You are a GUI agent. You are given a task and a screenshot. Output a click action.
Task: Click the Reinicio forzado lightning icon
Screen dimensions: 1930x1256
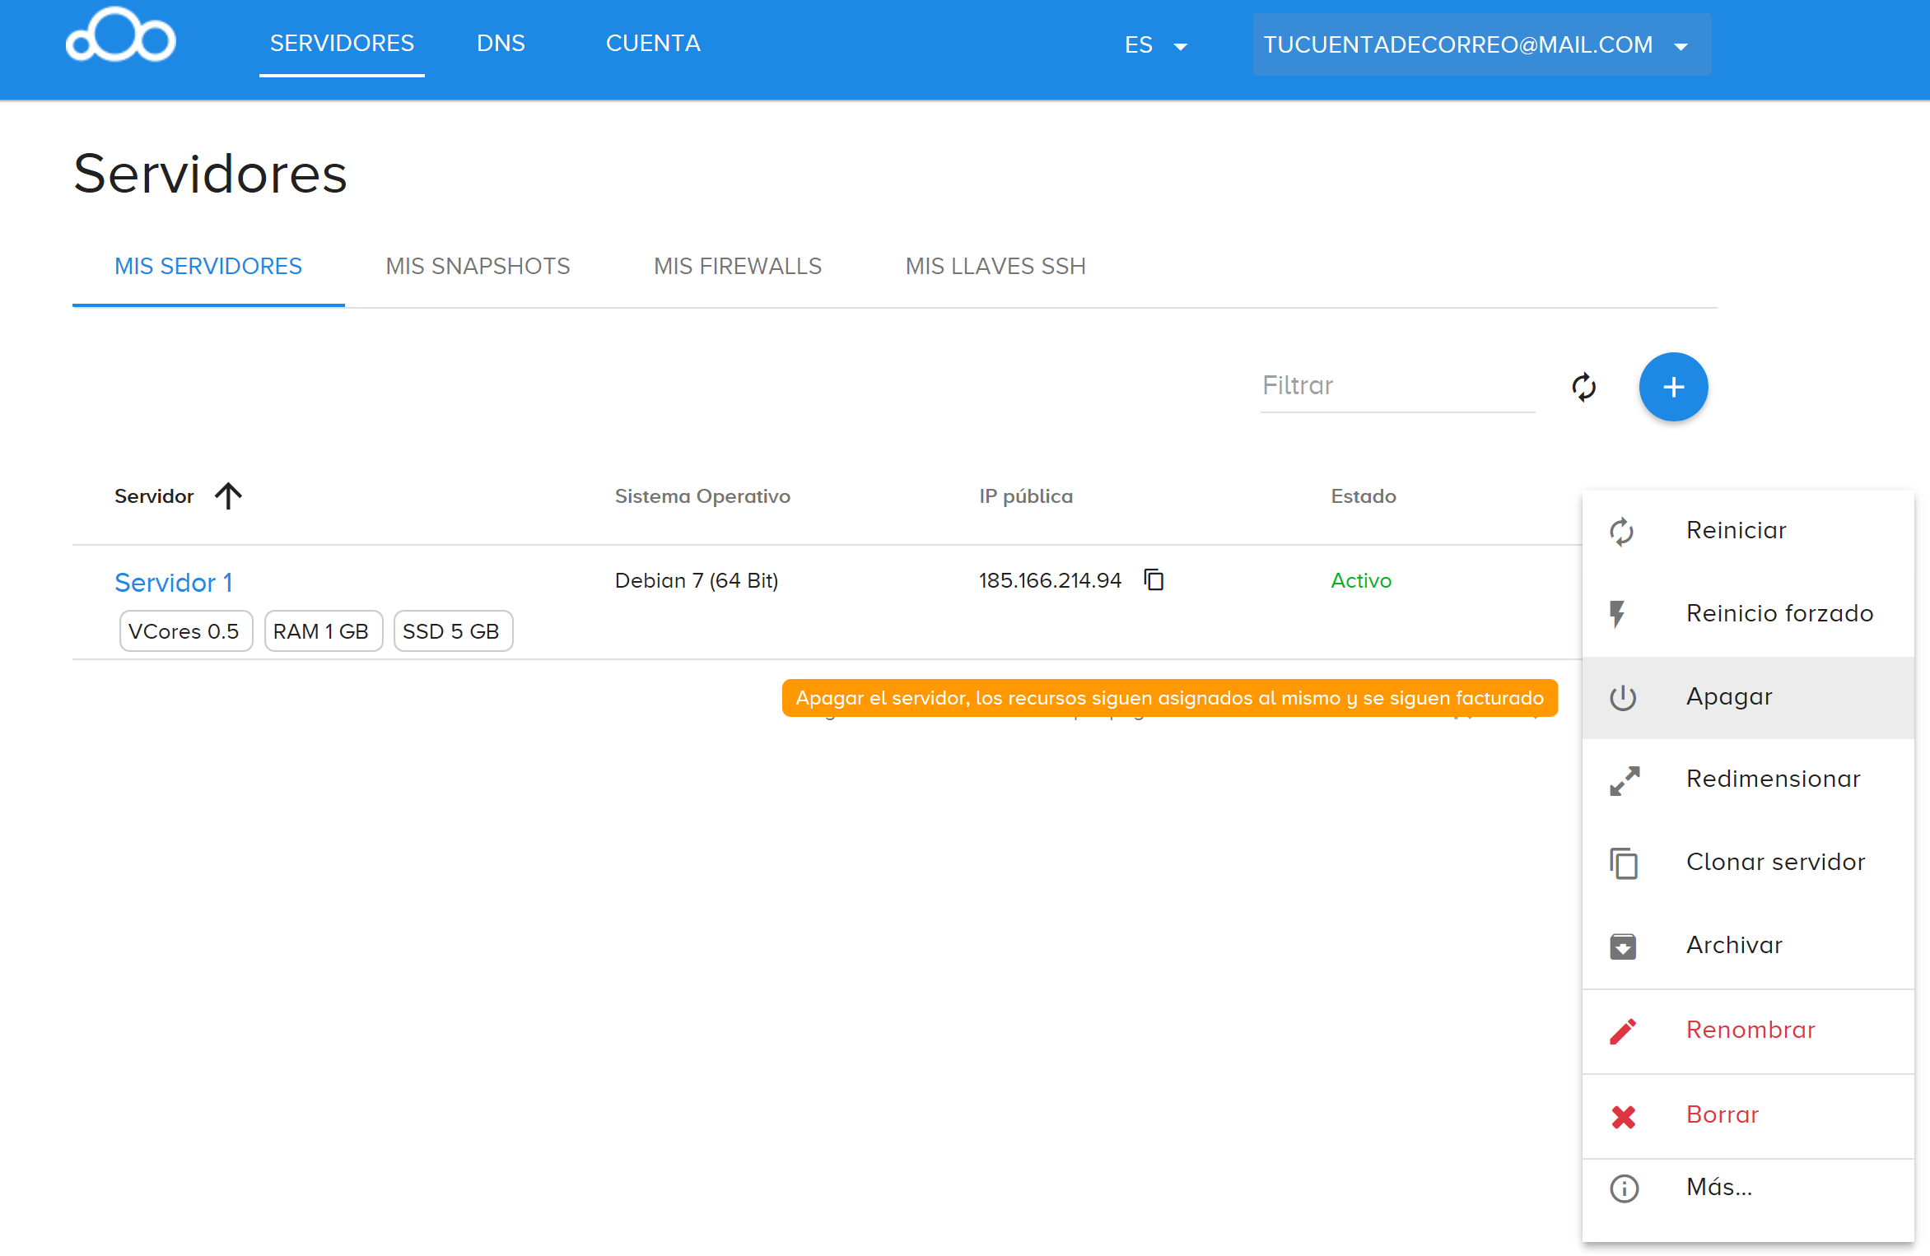click(1618, 614)
